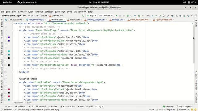
Task: Collapse coolPinkNav style fold at line 18
Action: coord(12,82)
